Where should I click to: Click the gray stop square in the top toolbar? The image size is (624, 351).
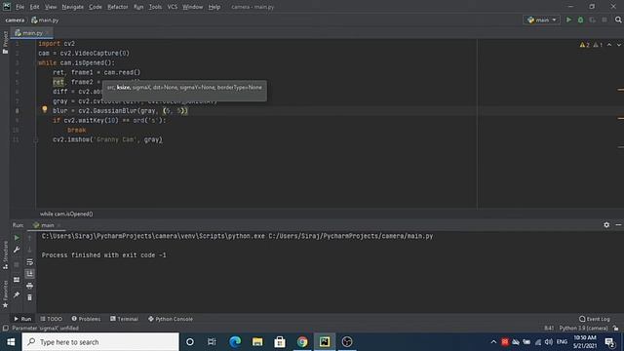(604, 19)
